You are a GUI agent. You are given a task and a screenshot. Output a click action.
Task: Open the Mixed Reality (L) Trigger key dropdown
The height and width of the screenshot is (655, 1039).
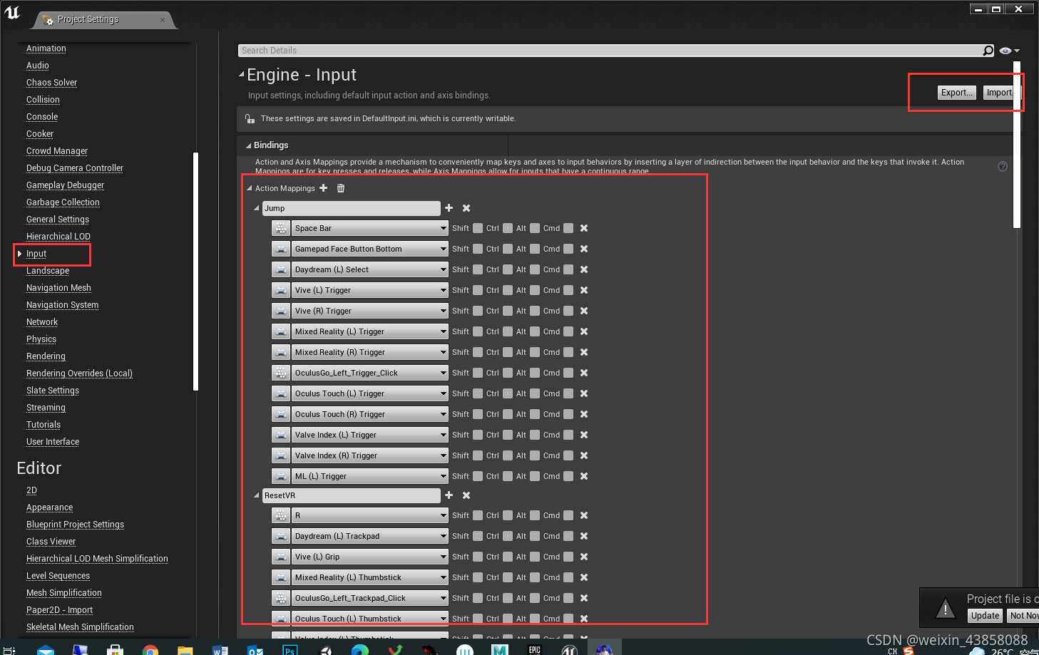[369, 331]
